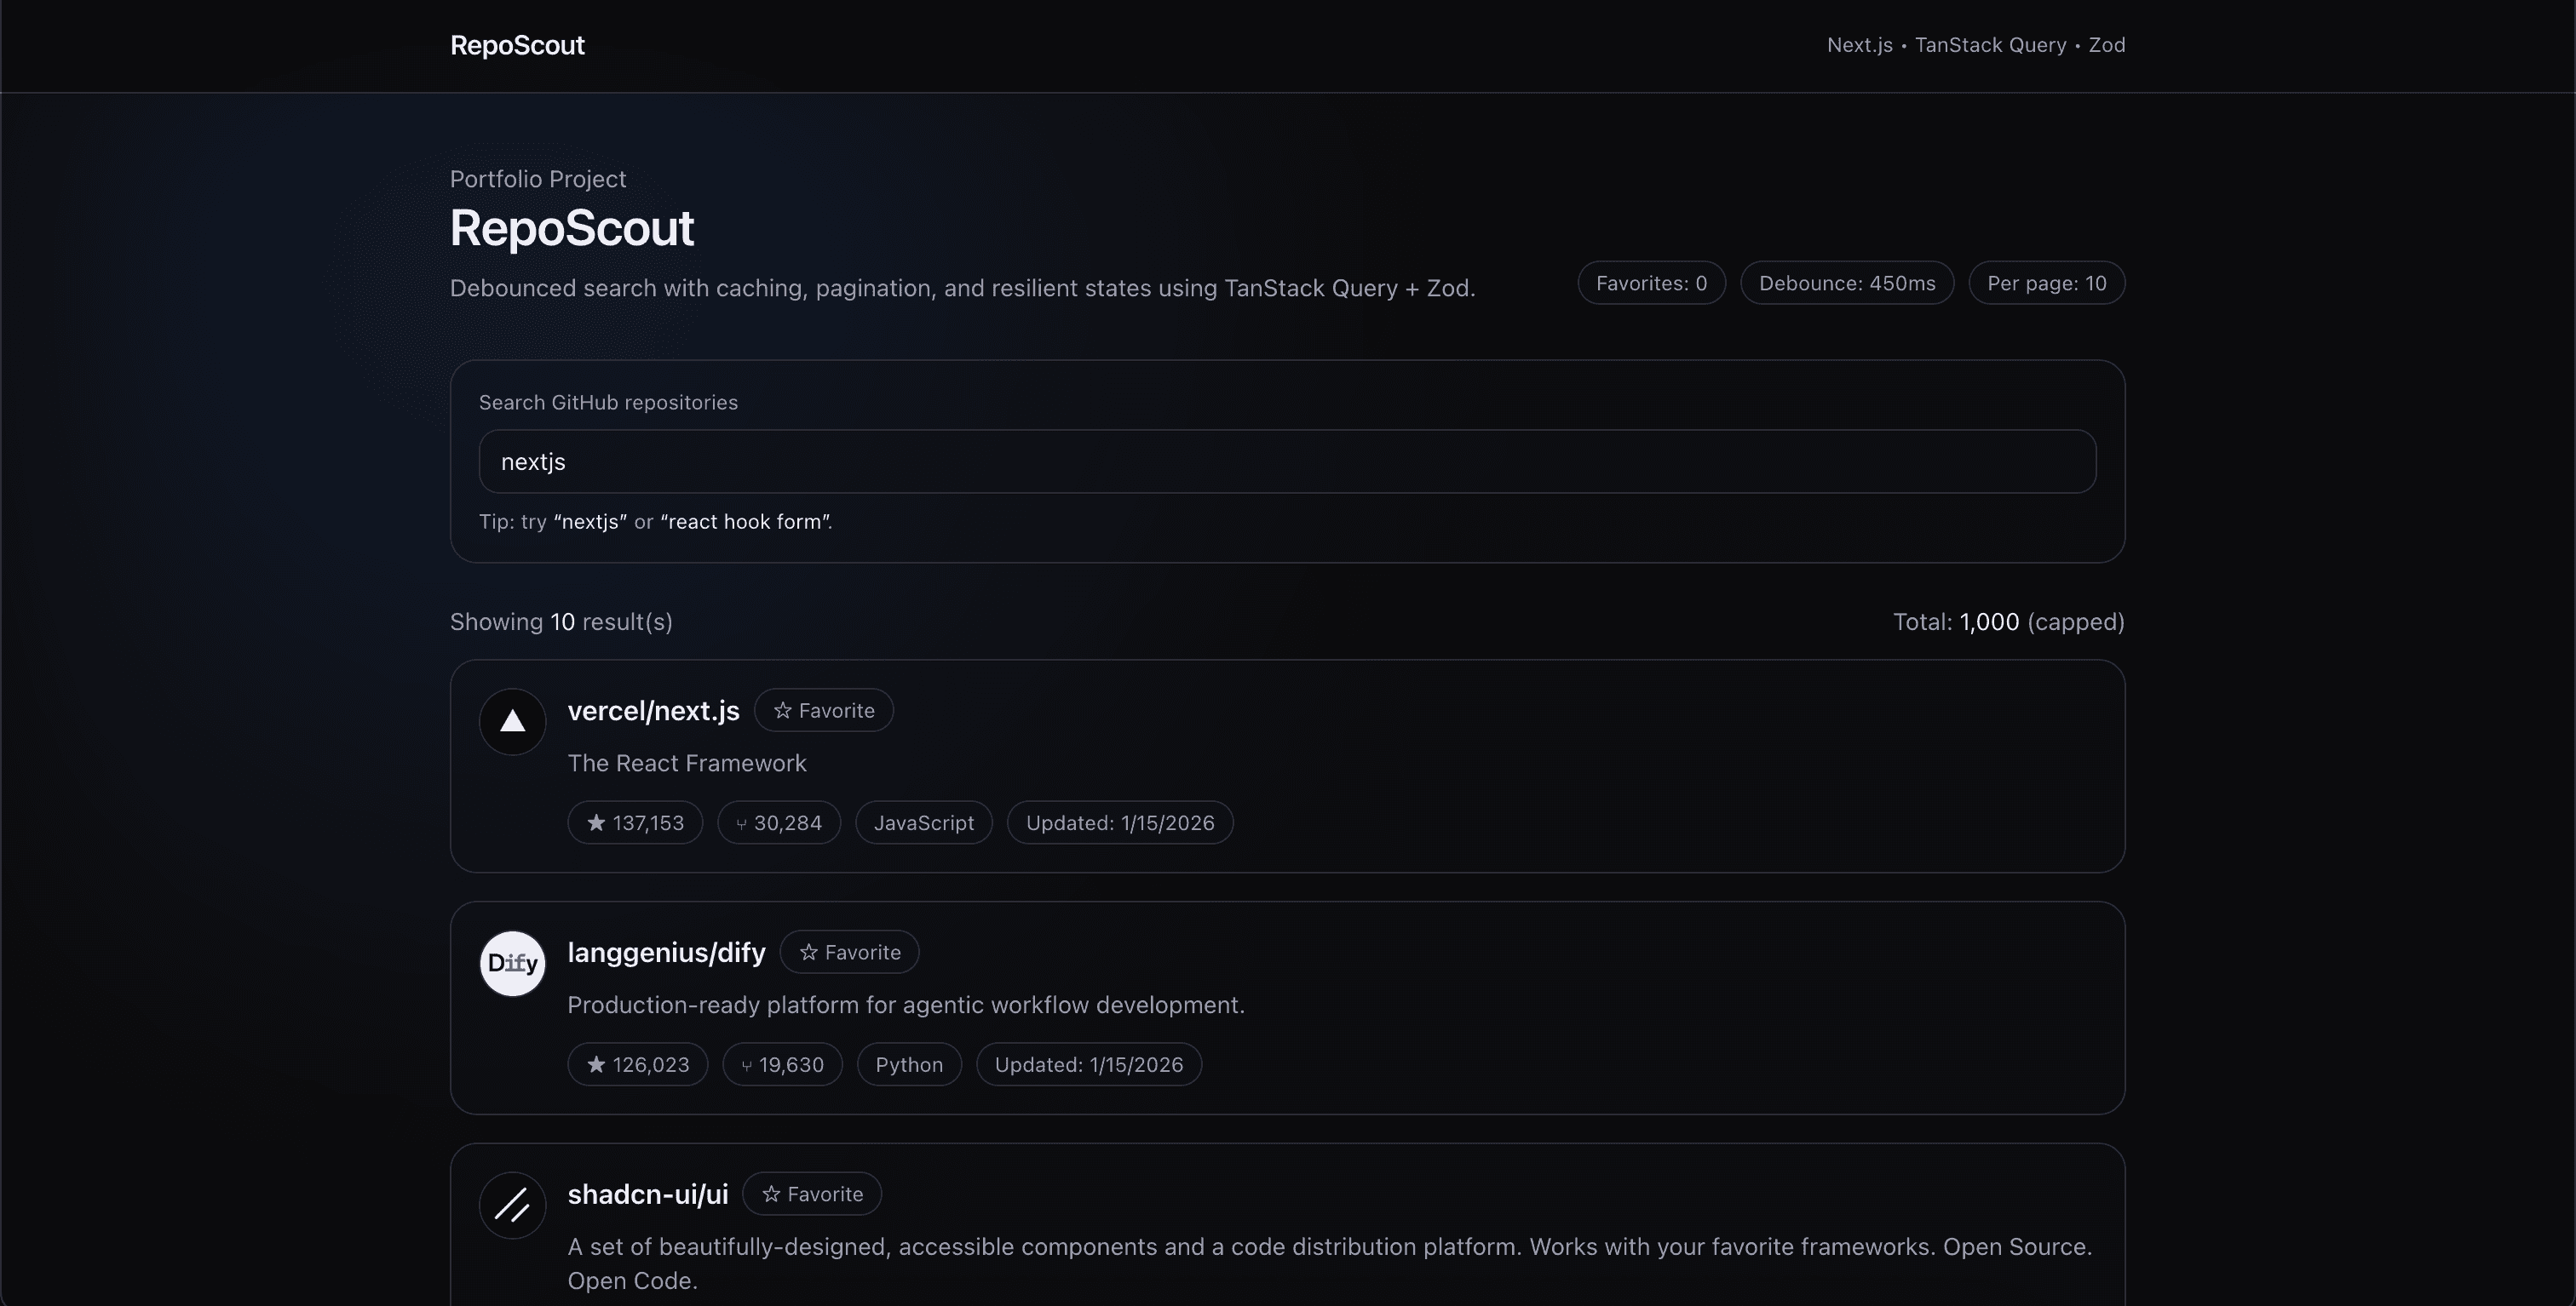
Task: Open the Favorites: 0 filter
Action: tap(1651, 283)
